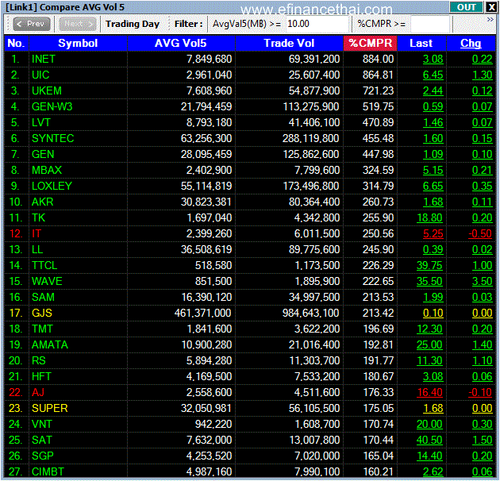Select red symbol IT
This screenshot has height=481, width=500.
click(37, 234)
